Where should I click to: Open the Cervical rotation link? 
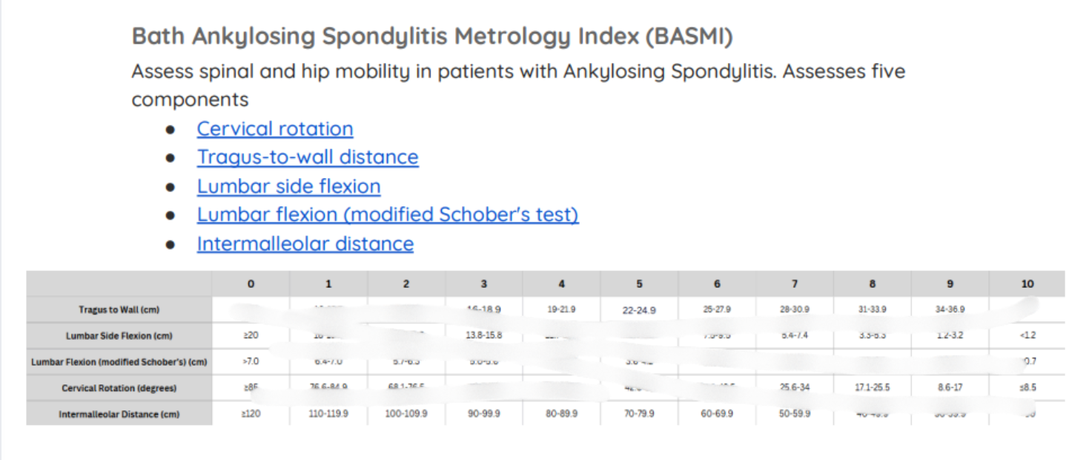(274, 129)
